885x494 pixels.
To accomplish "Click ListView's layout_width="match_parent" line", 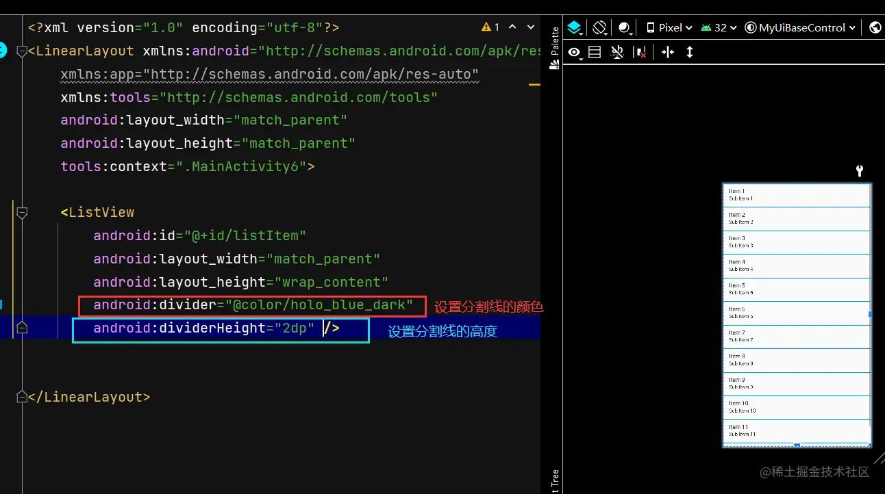I will [237, 259].
